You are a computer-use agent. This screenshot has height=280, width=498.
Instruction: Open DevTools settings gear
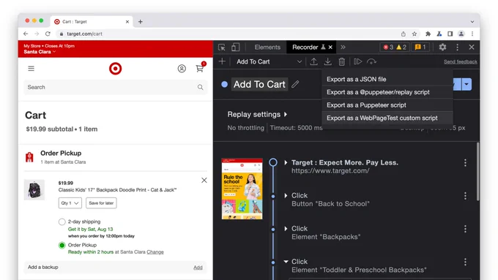[x=442, y=48]
